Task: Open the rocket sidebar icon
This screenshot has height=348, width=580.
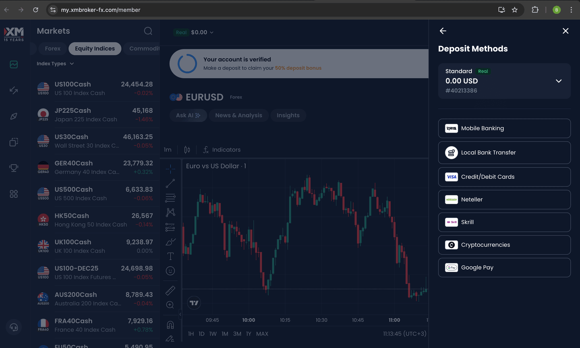Action: coord(14,116)
